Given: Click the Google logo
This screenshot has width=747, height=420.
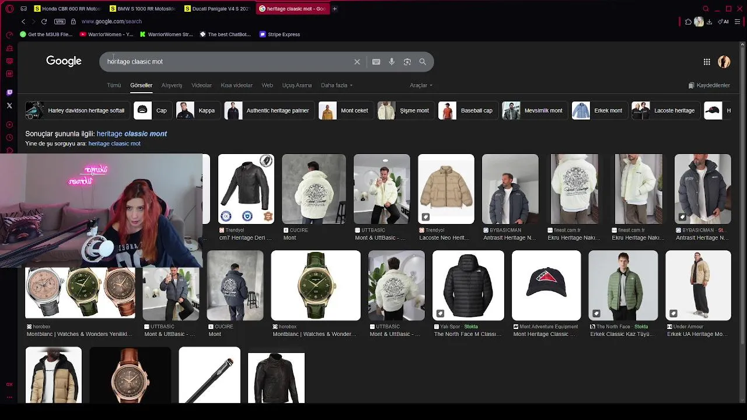Looking at the screenshot, I should click(x=64, y=61).
